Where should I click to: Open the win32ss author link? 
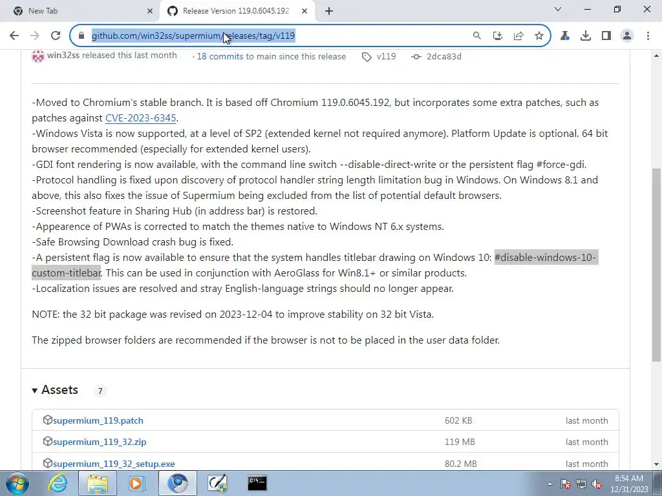point(63,56)
